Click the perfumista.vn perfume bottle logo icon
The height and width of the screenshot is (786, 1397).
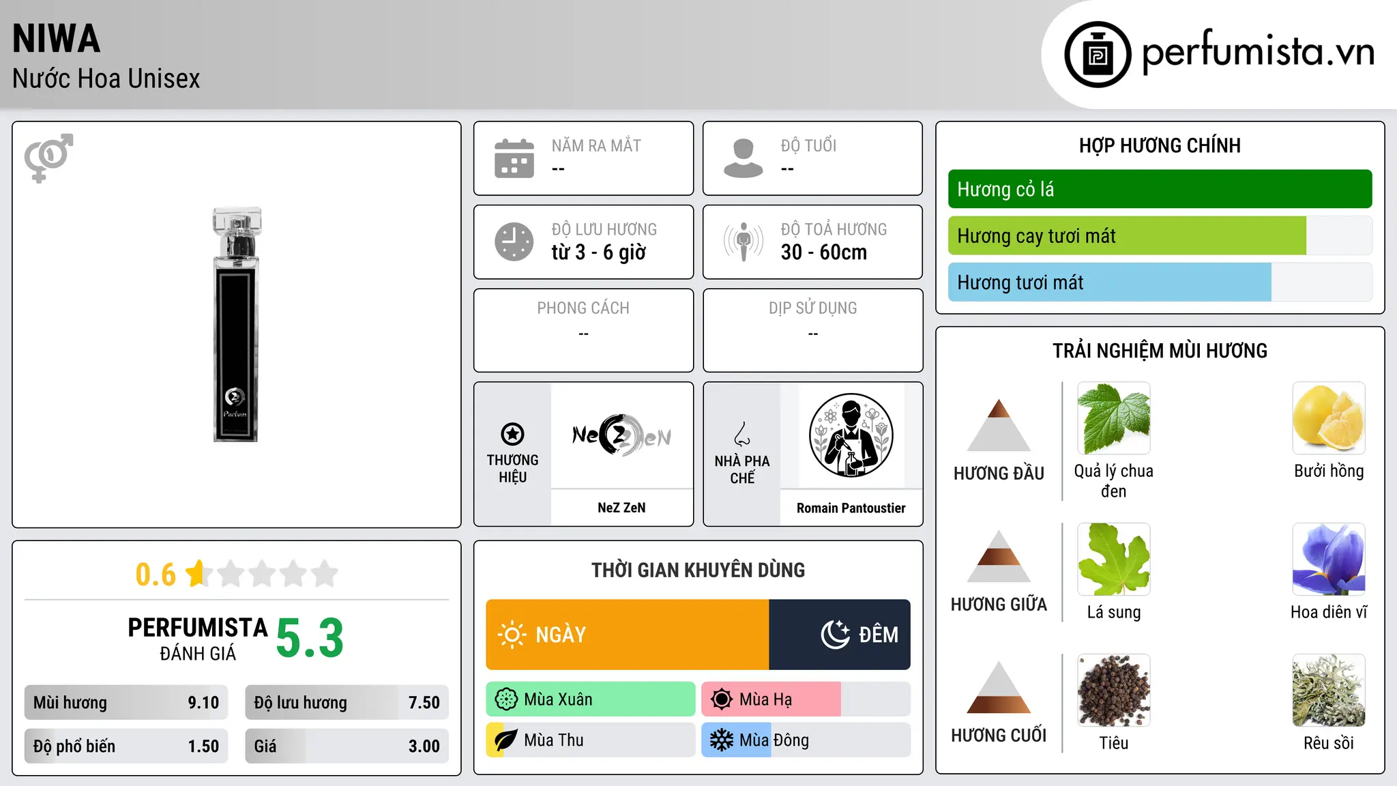tap(1098, 55)
